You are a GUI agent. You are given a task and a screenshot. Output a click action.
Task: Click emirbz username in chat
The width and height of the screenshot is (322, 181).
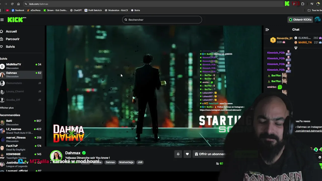272,87
